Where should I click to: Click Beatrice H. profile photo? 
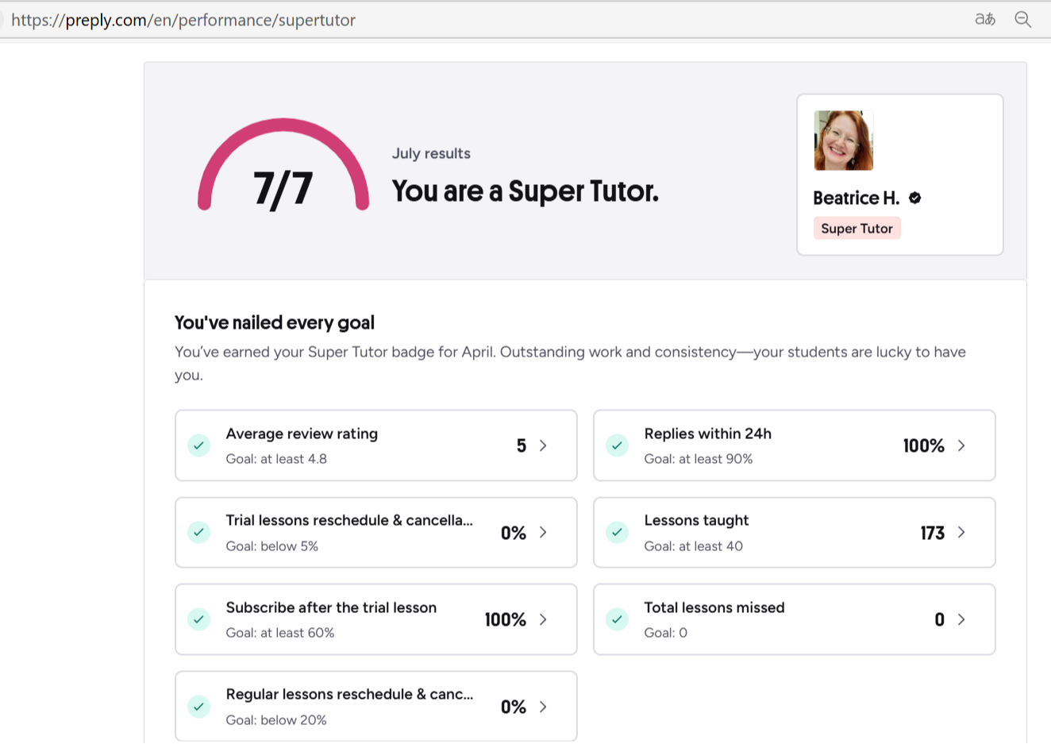pyautogui.click(x=844, y=141)
